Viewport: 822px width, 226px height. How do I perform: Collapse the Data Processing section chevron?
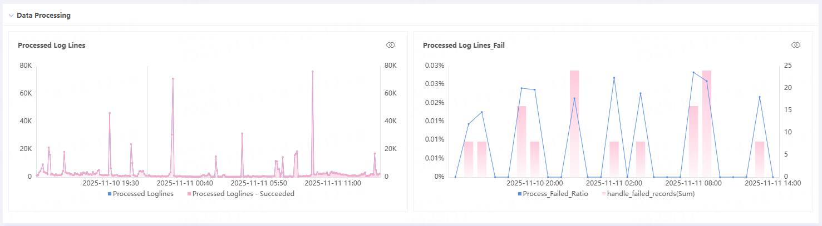(x=11, y=16)
